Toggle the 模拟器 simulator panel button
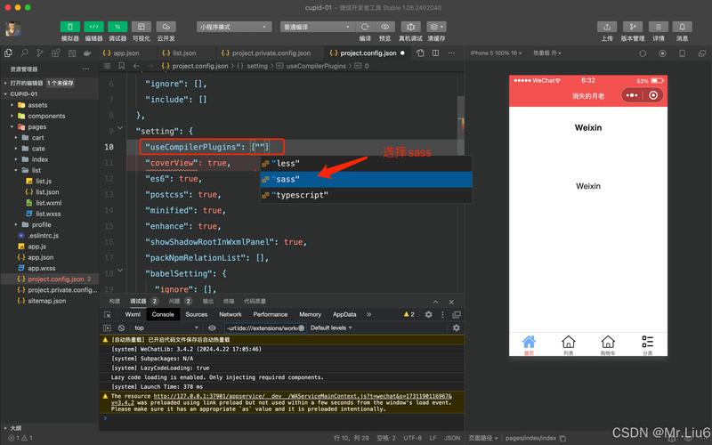The image size is (712, 445). [70, 27]
